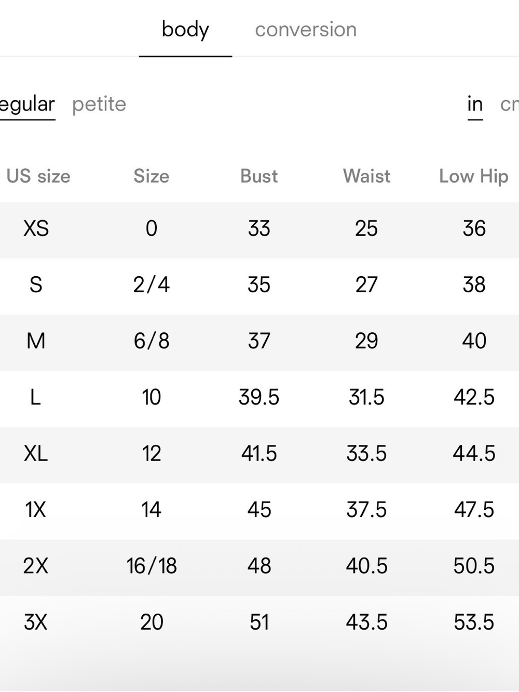Switch measurement units to inches
Screen dimensions: 519x692
pyautogui.click(x=475, y=104)
